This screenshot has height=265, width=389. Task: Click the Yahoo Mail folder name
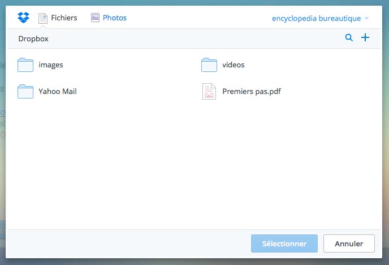[58, 91]
